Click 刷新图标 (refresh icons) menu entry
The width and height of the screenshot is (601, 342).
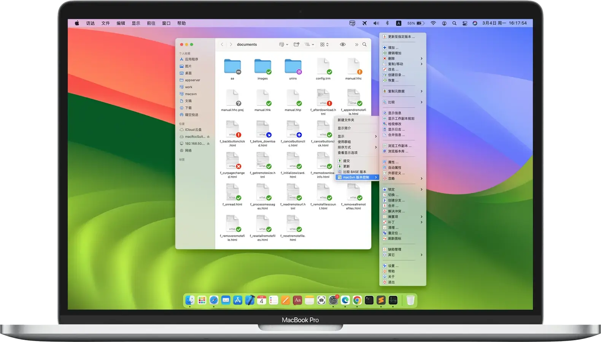coord(394,239)
